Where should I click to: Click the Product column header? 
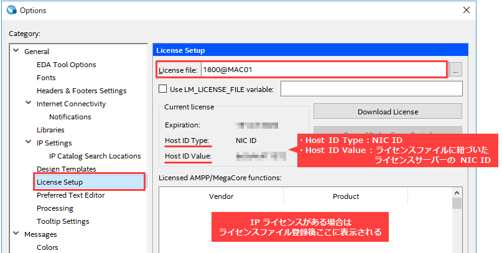[x=346, y=196]
